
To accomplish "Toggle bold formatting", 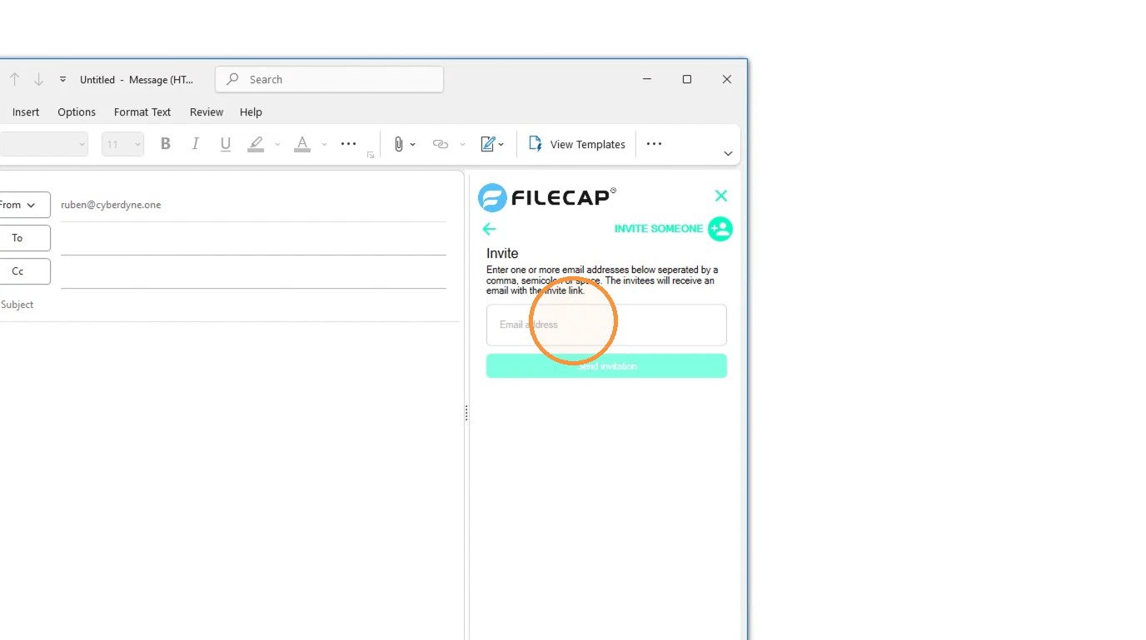I will [x=166, y=144].
